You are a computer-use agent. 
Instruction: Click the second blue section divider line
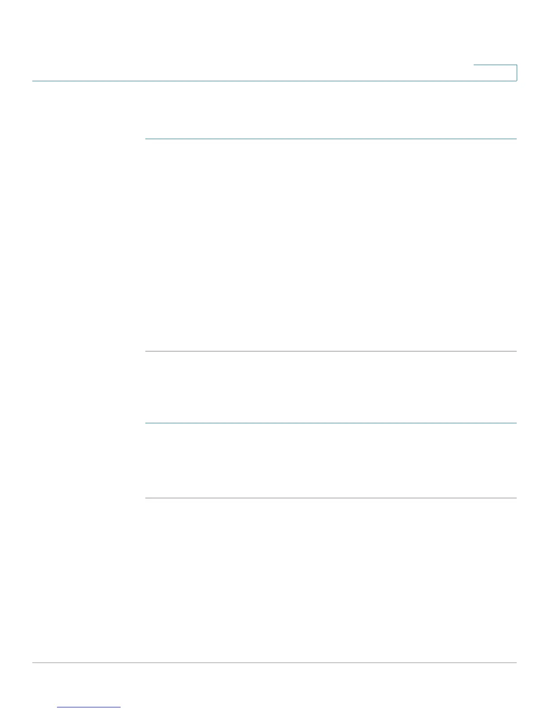[x=331, y=351]
